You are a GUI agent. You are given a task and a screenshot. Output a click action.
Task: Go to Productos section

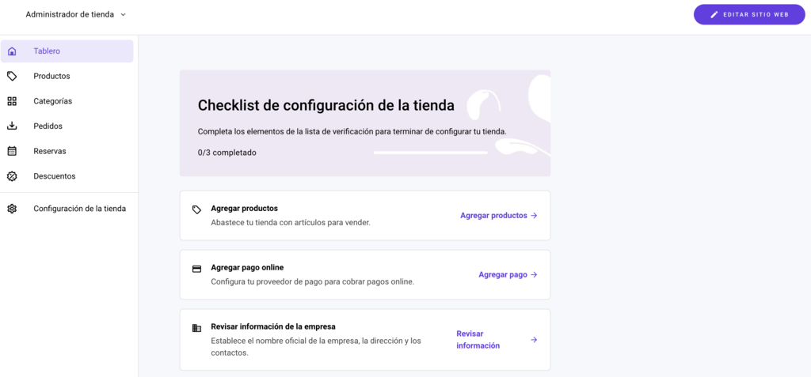[x=67, y=76]
